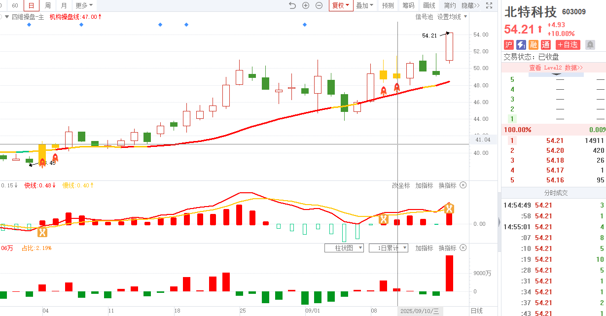Viewport: 606px width, 316px height.
Task: Expand the order book depth handle below Level2
Action: (556, 75)
